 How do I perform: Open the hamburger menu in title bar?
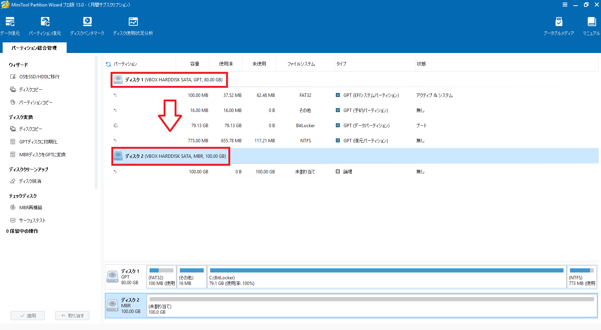[x=565, y=5]
